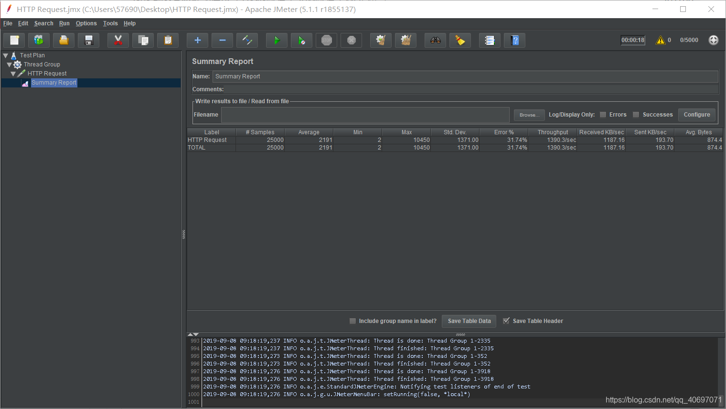The height and width of the screenshot is (409, 726).
Task: Open the Edit menu
Action: pos(23,23)
